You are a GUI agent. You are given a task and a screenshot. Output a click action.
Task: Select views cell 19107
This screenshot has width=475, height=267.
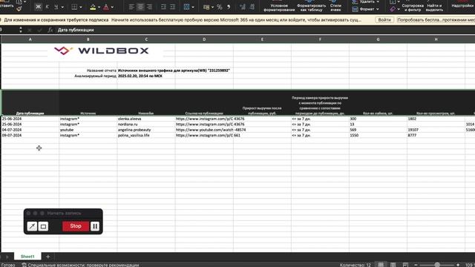tap(436, 130)
